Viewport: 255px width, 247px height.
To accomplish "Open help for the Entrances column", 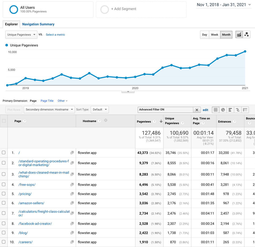I will point(234,122).
